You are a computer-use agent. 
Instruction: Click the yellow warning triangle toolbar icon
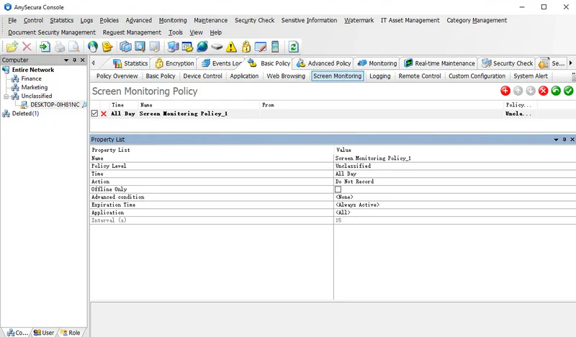pos(231,47)
